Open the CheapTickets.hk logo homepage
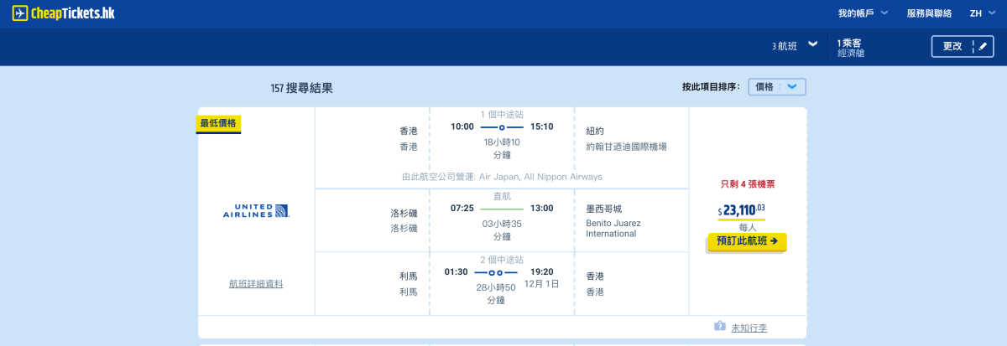 click(x=63, y=13)
